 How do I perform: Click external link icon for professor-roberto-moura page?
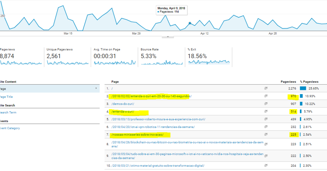click(x=266, y=119)
